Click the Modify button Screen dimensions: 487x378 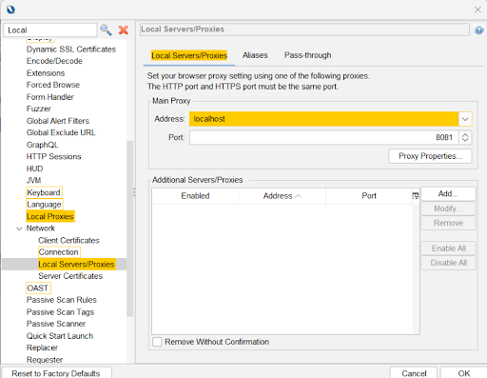pos(448,209)
